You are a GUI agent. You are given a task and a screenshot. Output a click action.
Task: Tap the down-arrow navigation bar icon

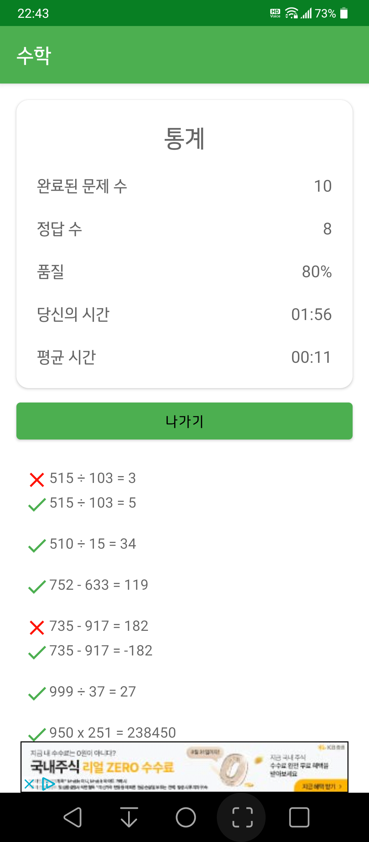tap(129, 817)
